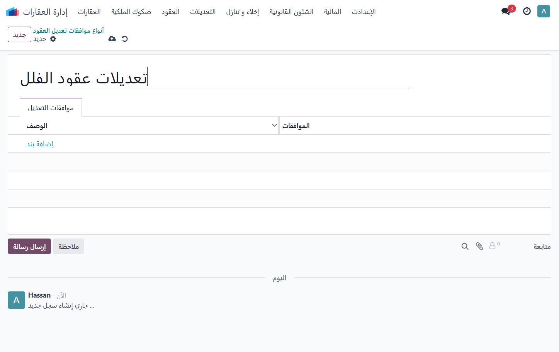Click the Hassan author name
Screen dimensions: 559x352
pyautogui.click(x=39, y=295)
